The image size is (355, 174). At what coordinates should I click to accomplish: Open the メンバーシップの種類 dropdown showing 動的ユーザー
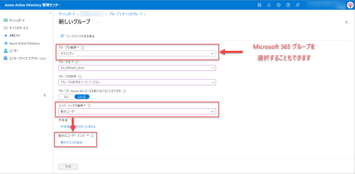point(137,111)
